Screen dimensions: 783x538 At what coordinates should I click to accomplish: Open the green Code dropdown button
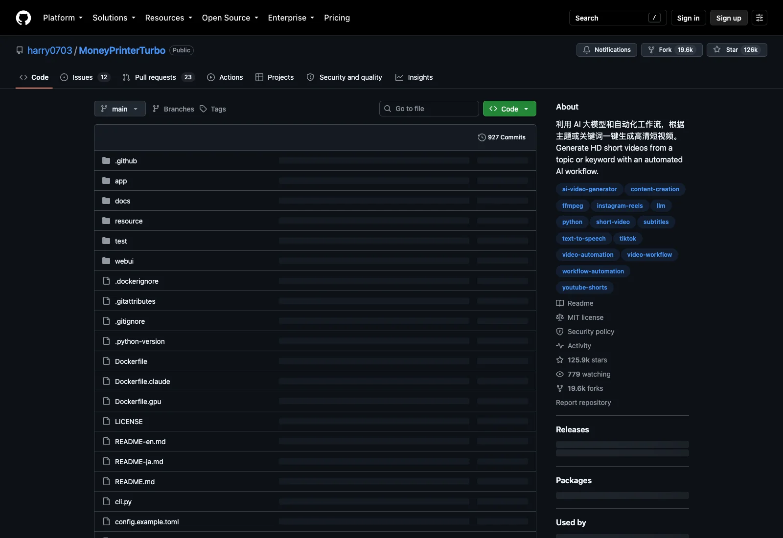(509, 109)
